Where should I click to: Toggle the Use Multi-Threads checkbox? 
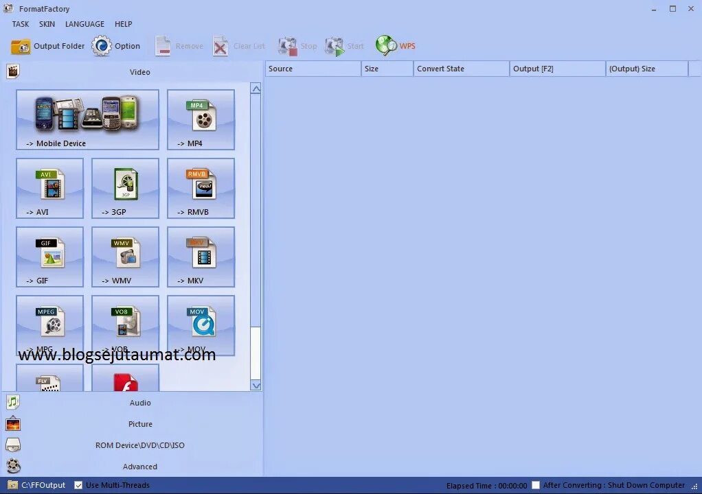click(78, 485)
